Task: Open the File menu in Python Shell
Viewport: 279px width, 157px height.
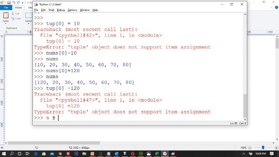Action: click(x=36, y=10)
